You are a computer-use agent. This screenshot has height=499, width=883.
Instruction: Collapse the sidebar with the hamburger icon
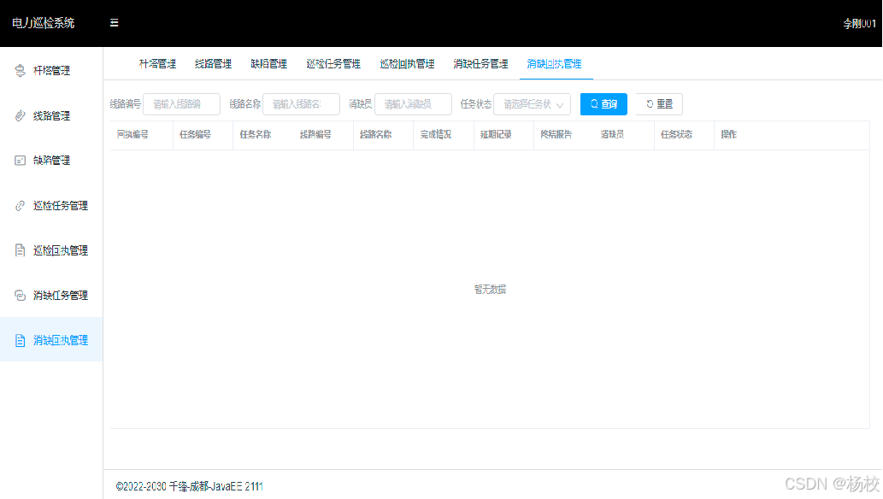click(x=114, y=23)
